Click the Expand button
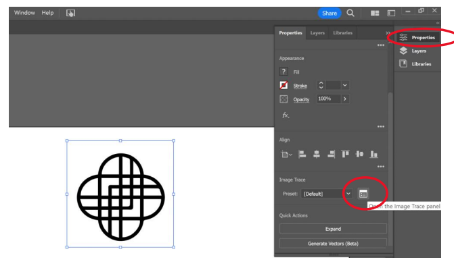This screenshot has width=454, height=270. pyautogui.click(x=333, y=229)
